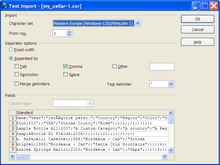This screenshot has height=165, width=220.
Task: Toggle the Merge delimiters checkbox
Action: click(x=17, y=84)
